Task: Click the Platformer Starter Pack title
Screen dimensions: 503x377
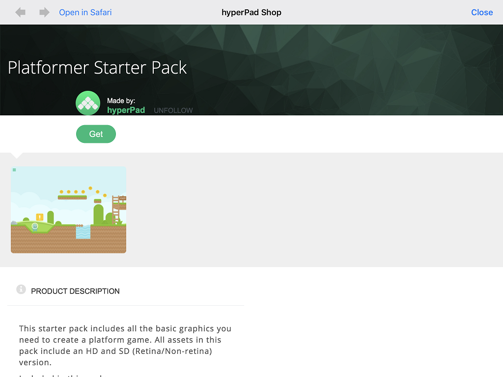Action: point(97,68)
